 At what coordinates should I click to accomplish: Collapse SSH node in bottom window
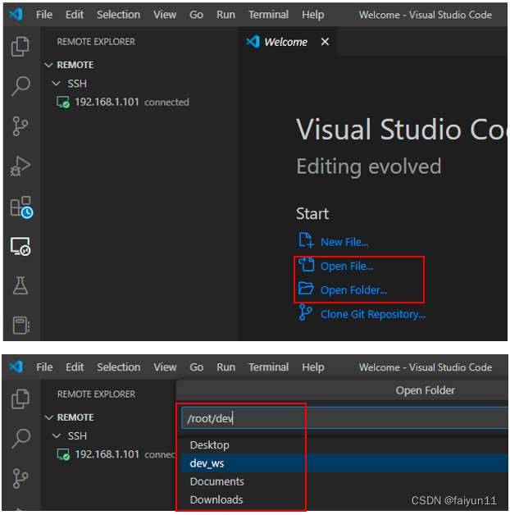pos(57,435)
